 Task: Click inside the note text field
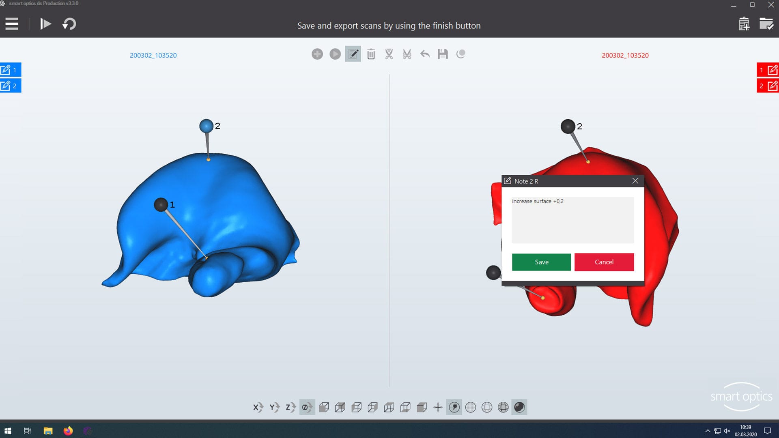[x=572, y=219]
